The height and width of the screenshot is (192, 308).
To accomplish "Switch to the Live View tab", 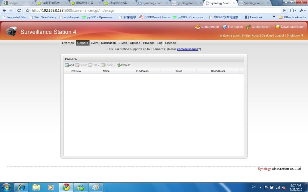I will [68, 43].
